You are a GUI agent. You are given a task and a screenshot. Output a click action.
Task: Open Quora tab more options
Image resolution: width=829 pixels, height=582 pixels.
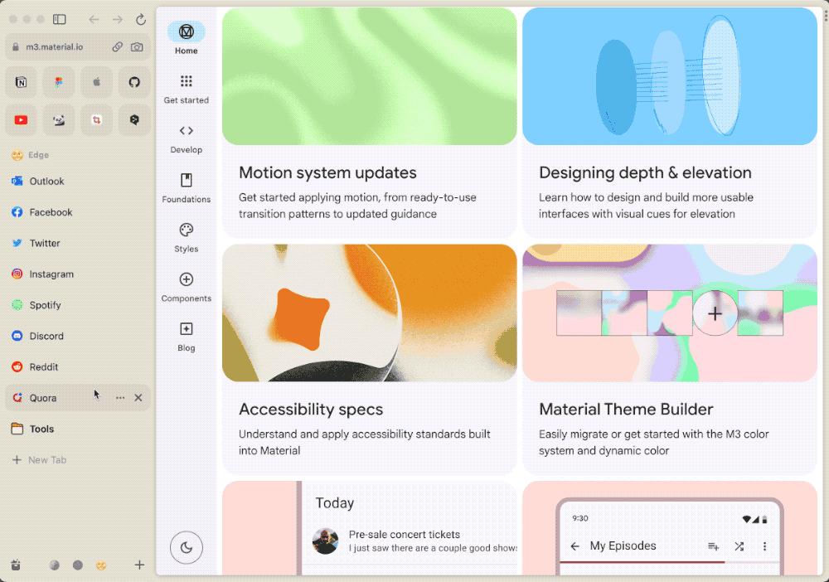point(120,397)
